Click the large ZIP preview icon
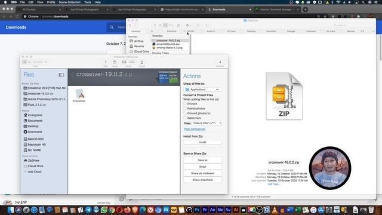Screen dimensions: 382x215 coord(284,96)
